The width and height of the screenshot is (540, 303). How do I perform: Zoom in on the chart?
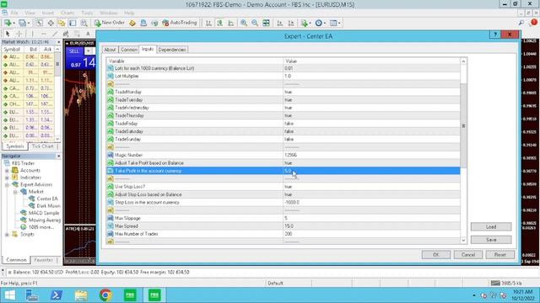(244, 23)
